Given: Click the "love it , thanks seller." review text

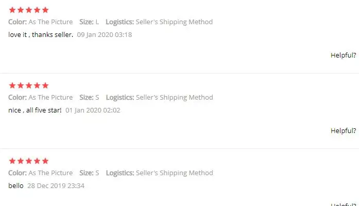Looking at the screenshot, I should tap(41, 34).
